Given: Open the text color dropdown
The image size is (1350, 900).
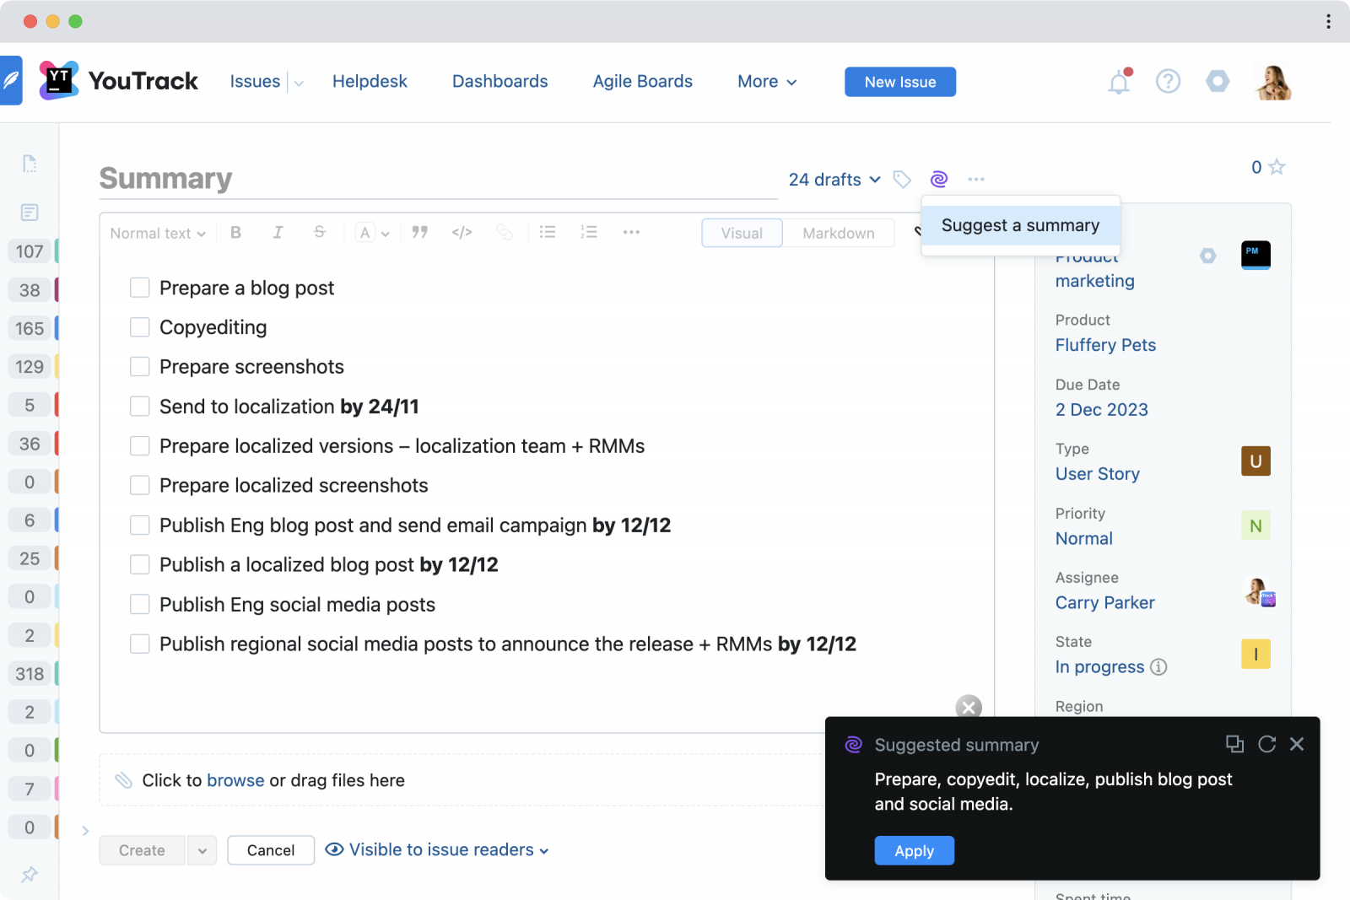Looking at the screenshot, I should pos(373,233).
